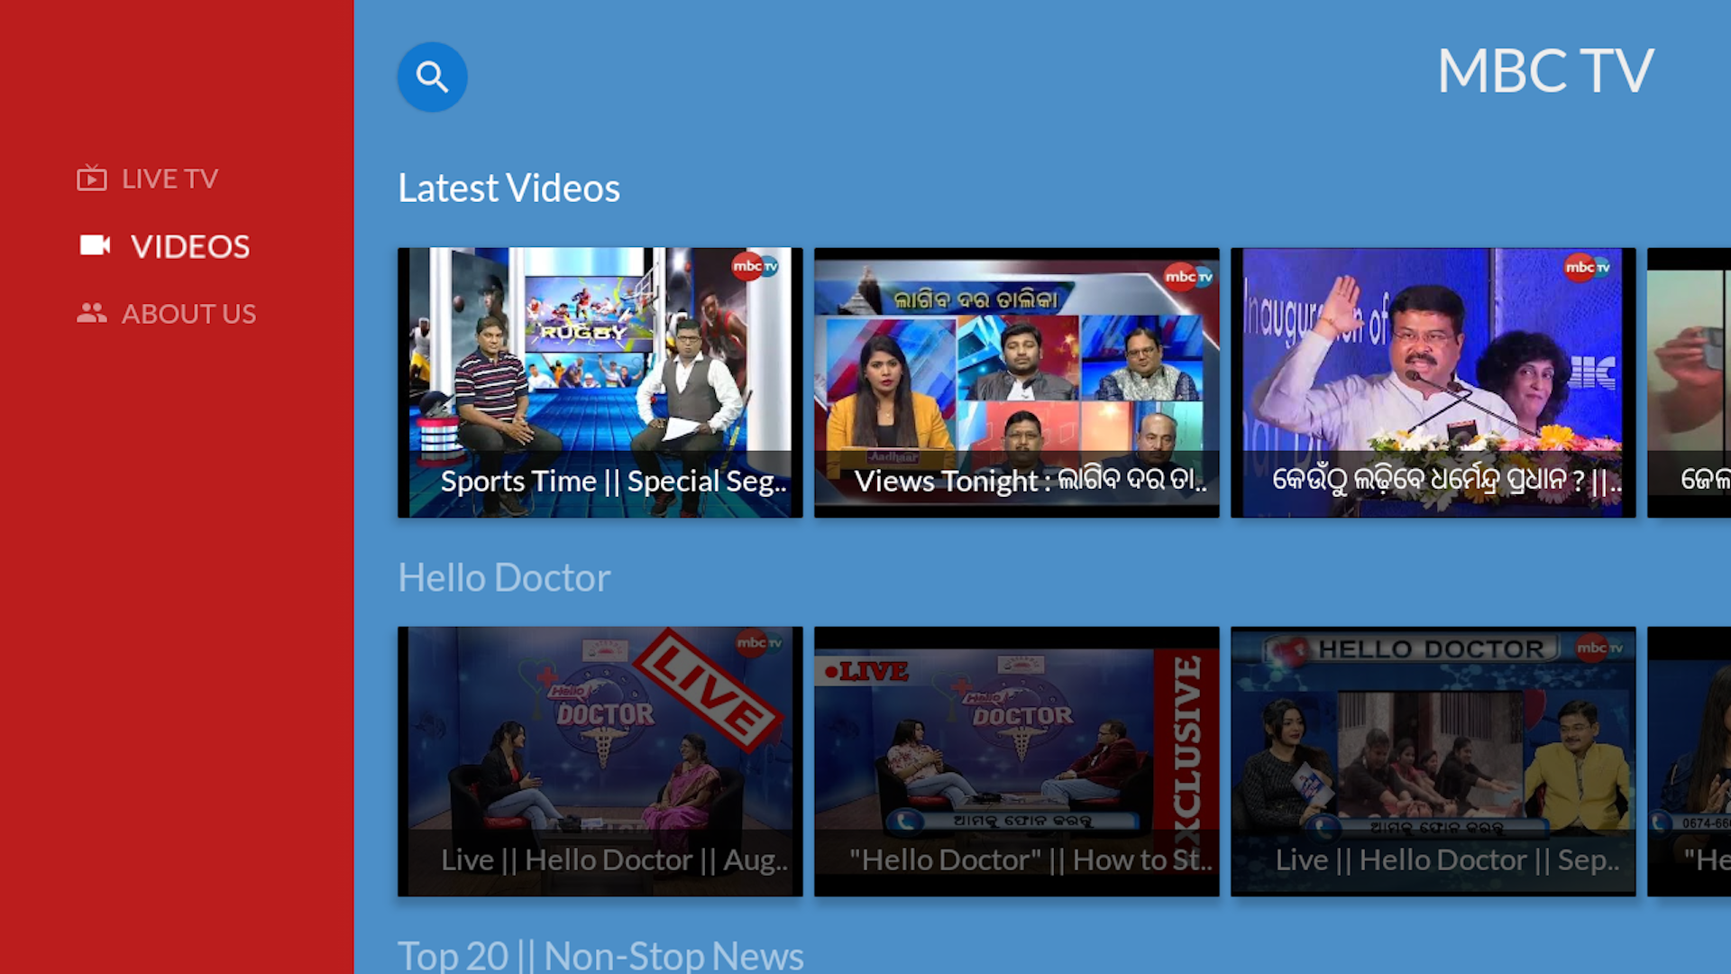
Task: Click mbc tv logo on Sports Time thumbnail
Action: (x=755, y=267)
